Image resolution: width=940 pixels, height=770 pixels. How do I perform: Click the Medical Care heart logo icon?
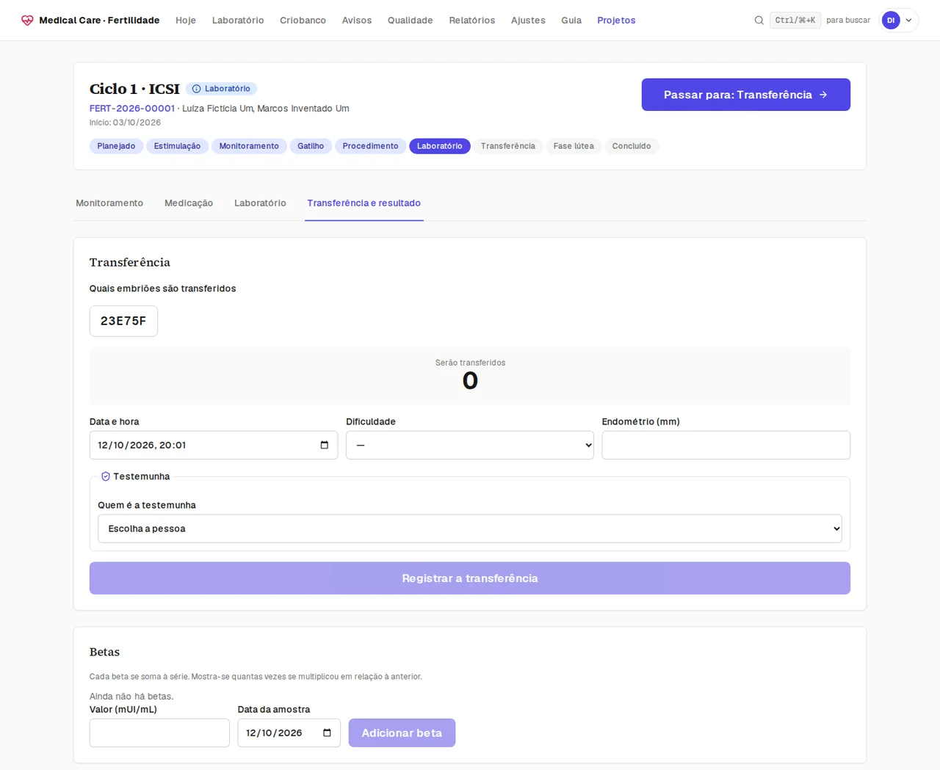[27, 21]
